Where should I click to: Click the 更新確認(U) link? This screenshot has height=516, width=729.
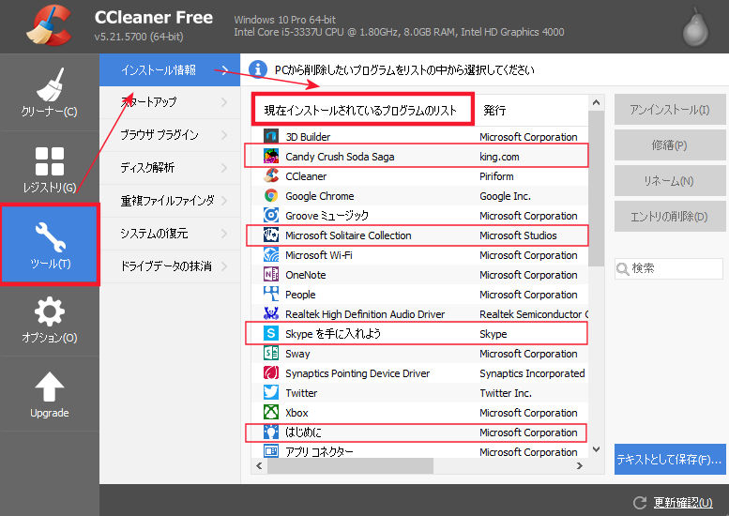[683, 503]
